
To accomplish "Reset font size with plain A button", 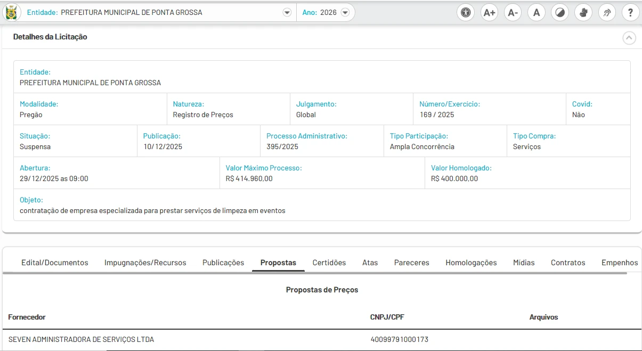I will (x=537, y=12).
